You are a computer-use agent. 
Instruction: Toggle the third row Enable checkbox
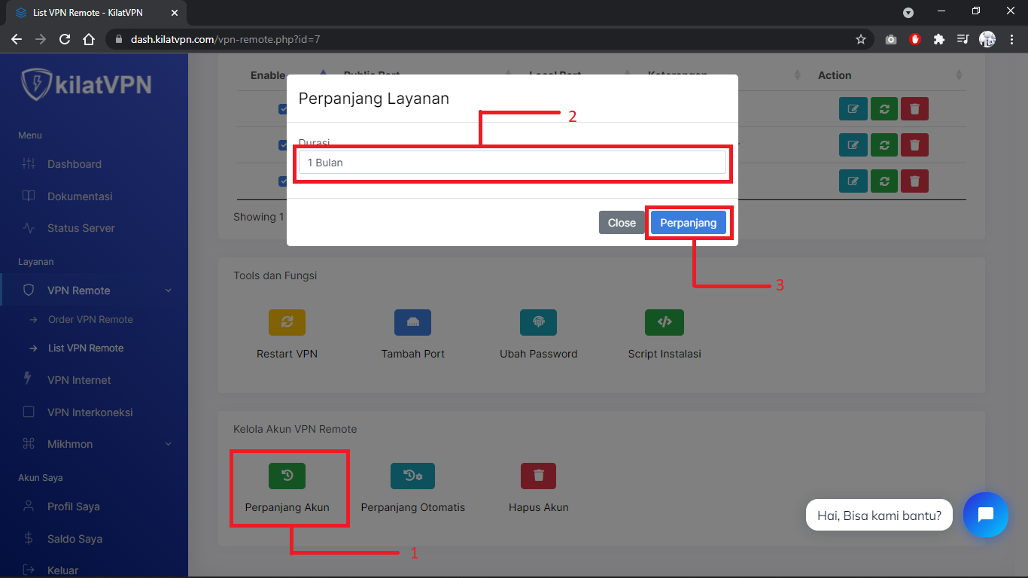[x=283, y=181]
